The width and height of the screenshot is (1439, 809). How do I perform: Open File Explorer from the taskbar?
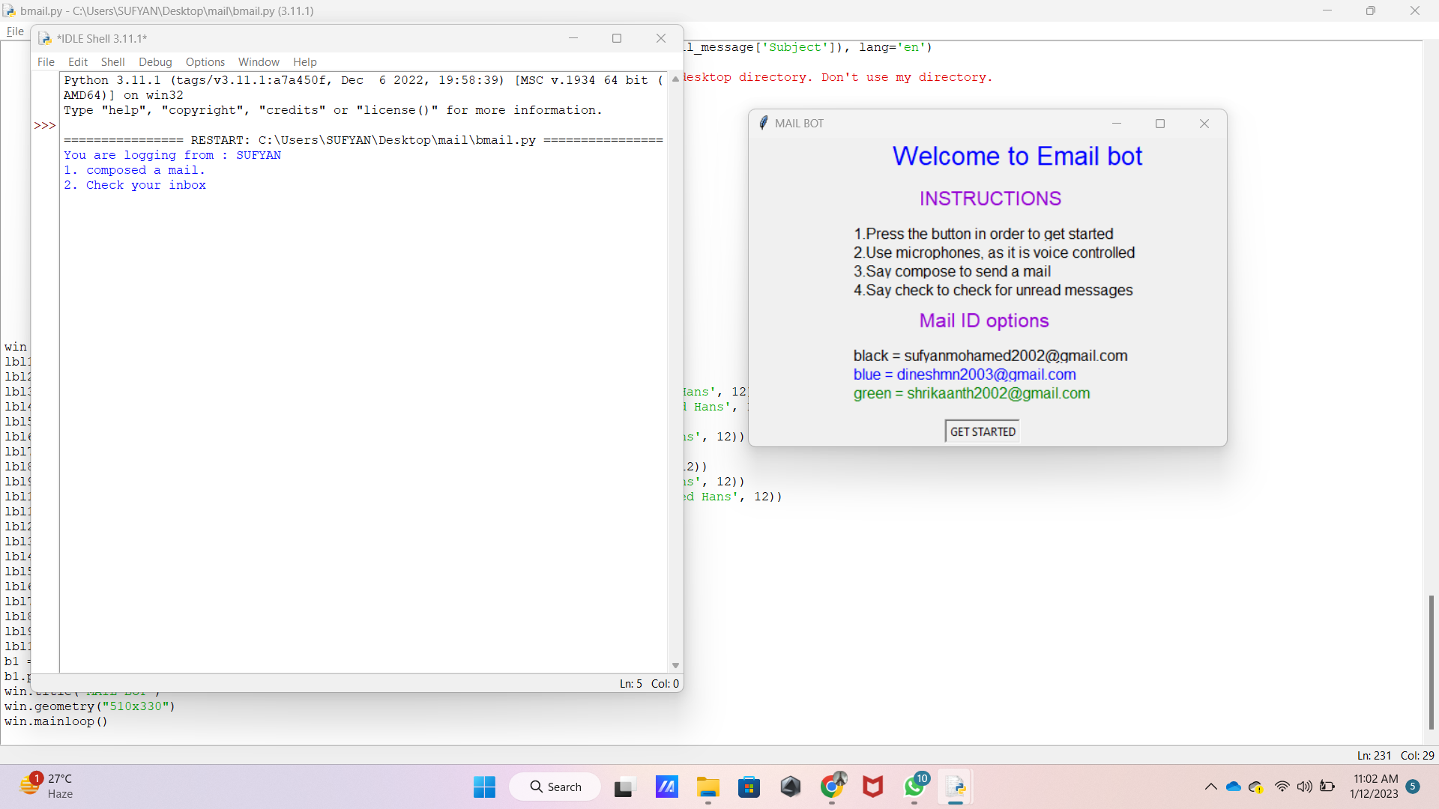708,787
